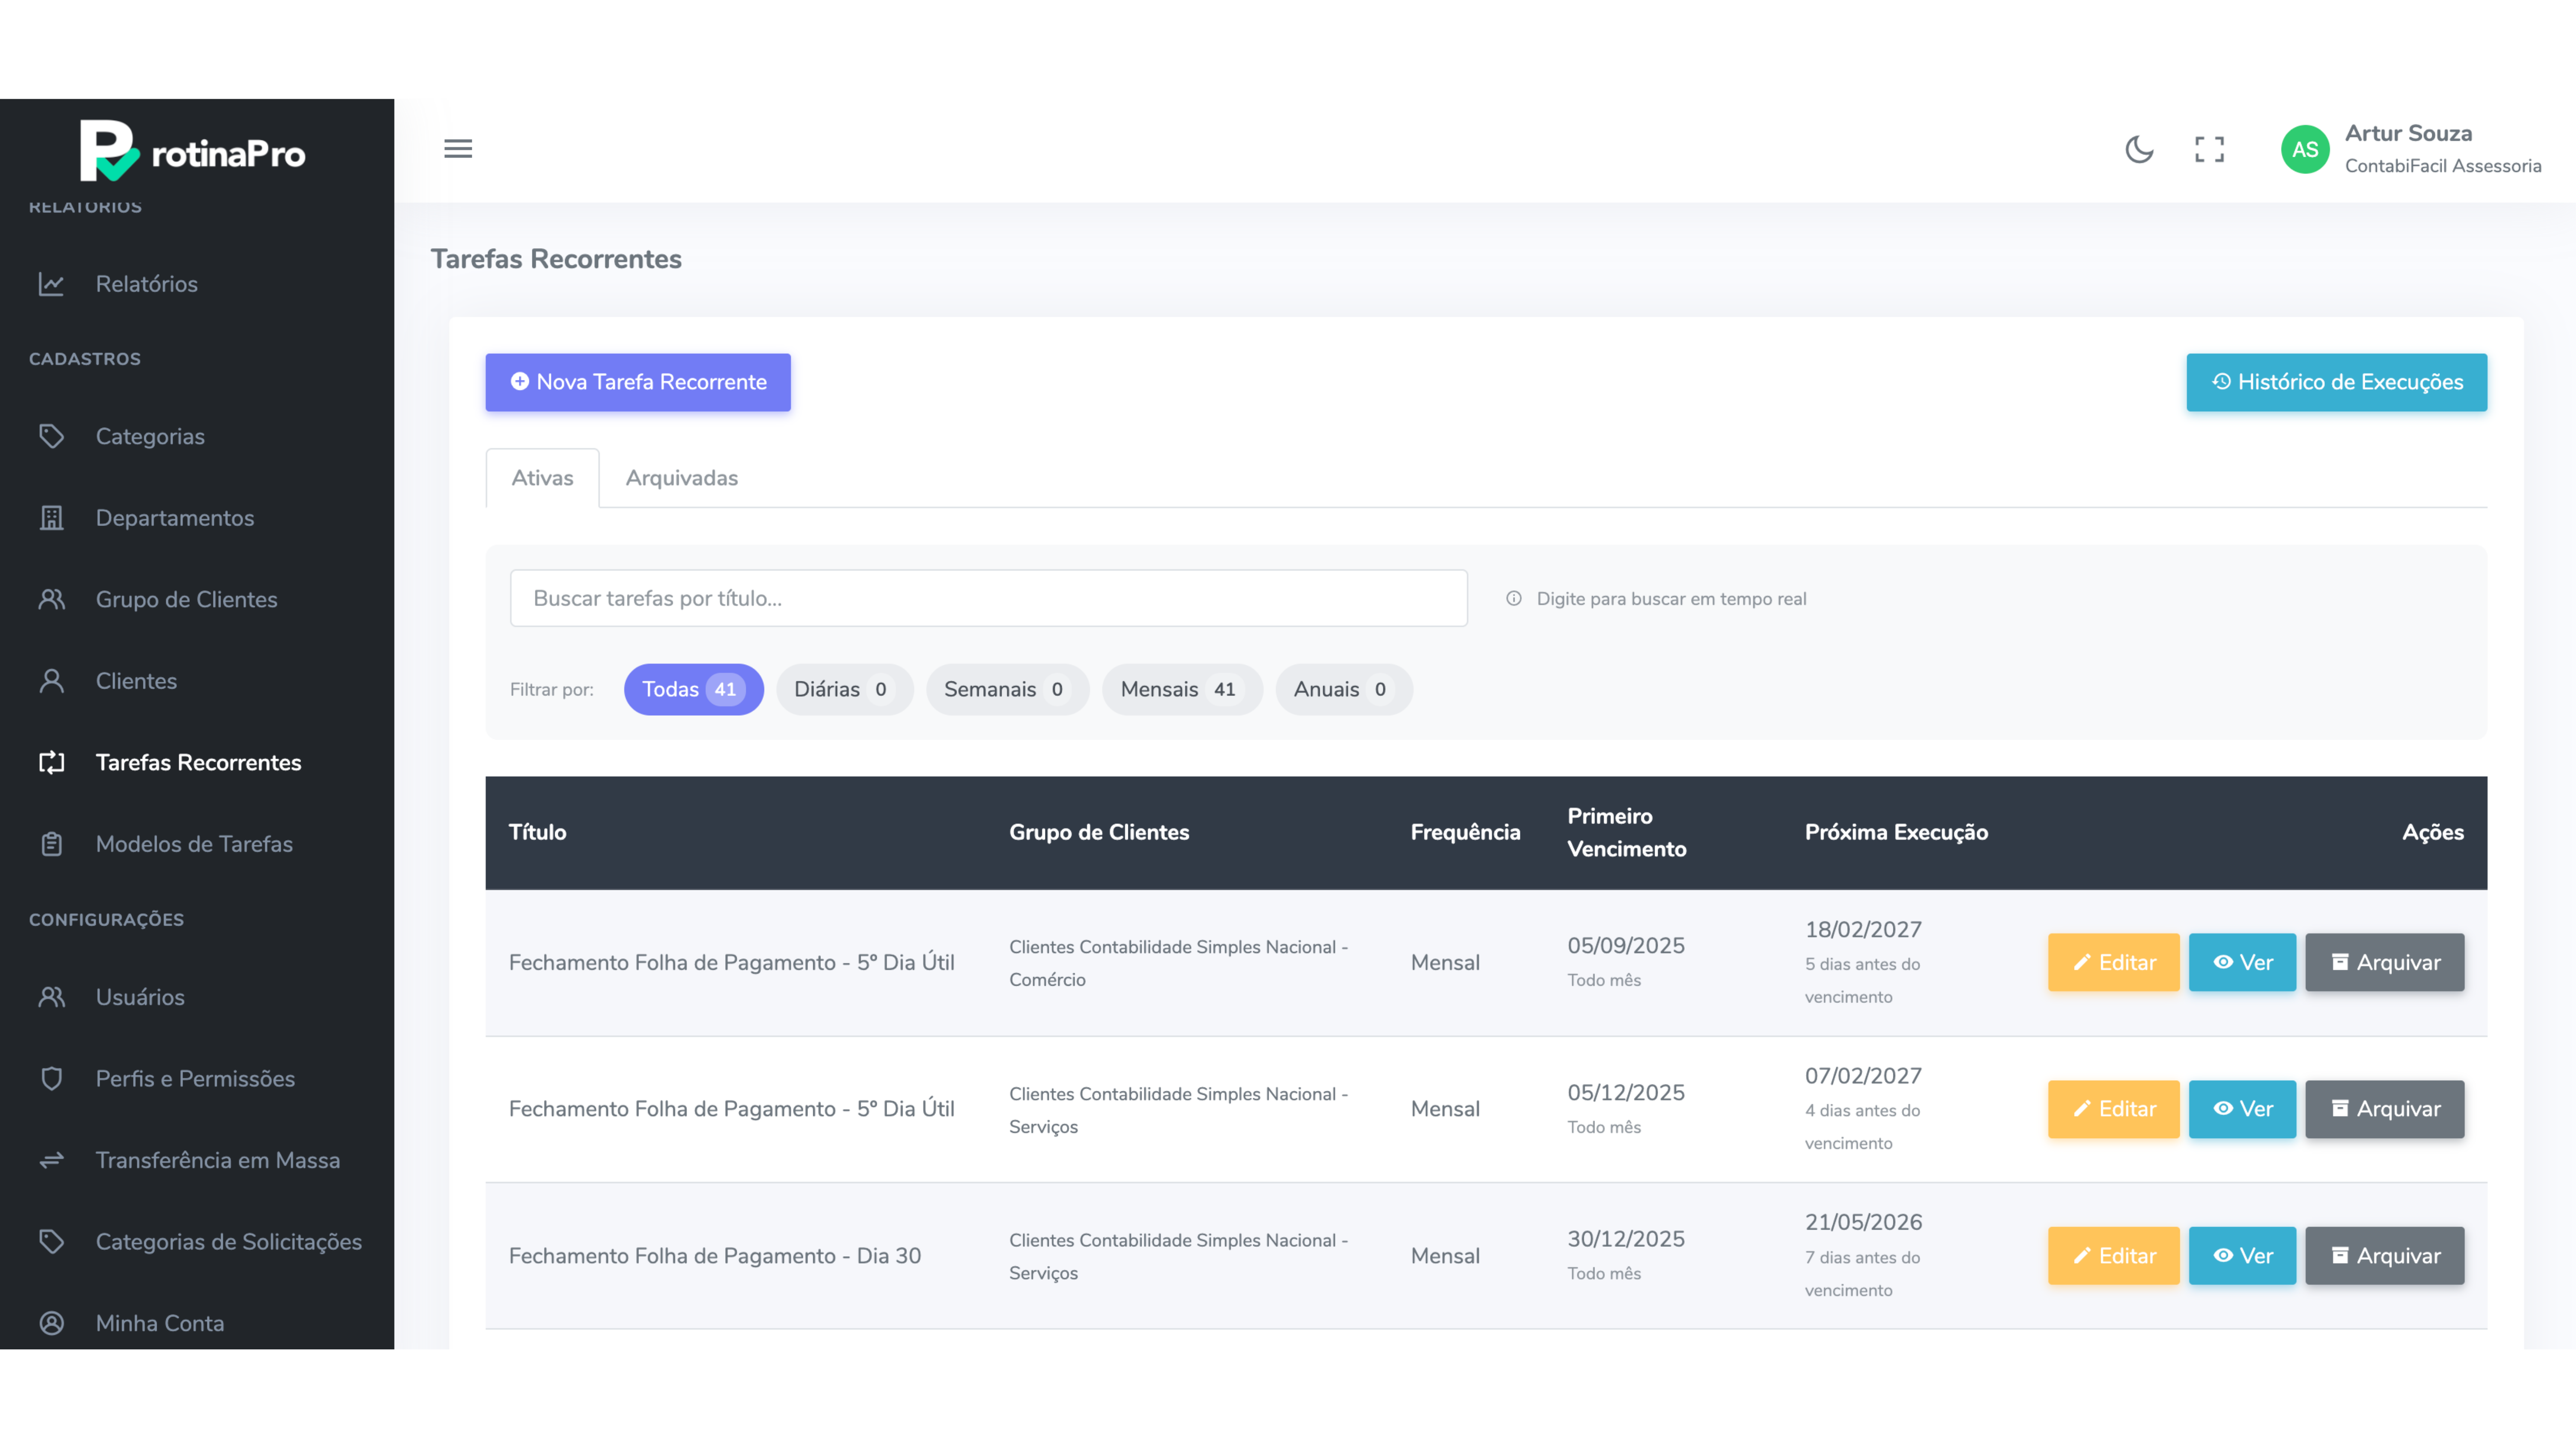The height and width of the screenshot is (1449, 2576).
Task: Click the Perfis e Permissões shield icon
Action: [x=52, y=1078]
